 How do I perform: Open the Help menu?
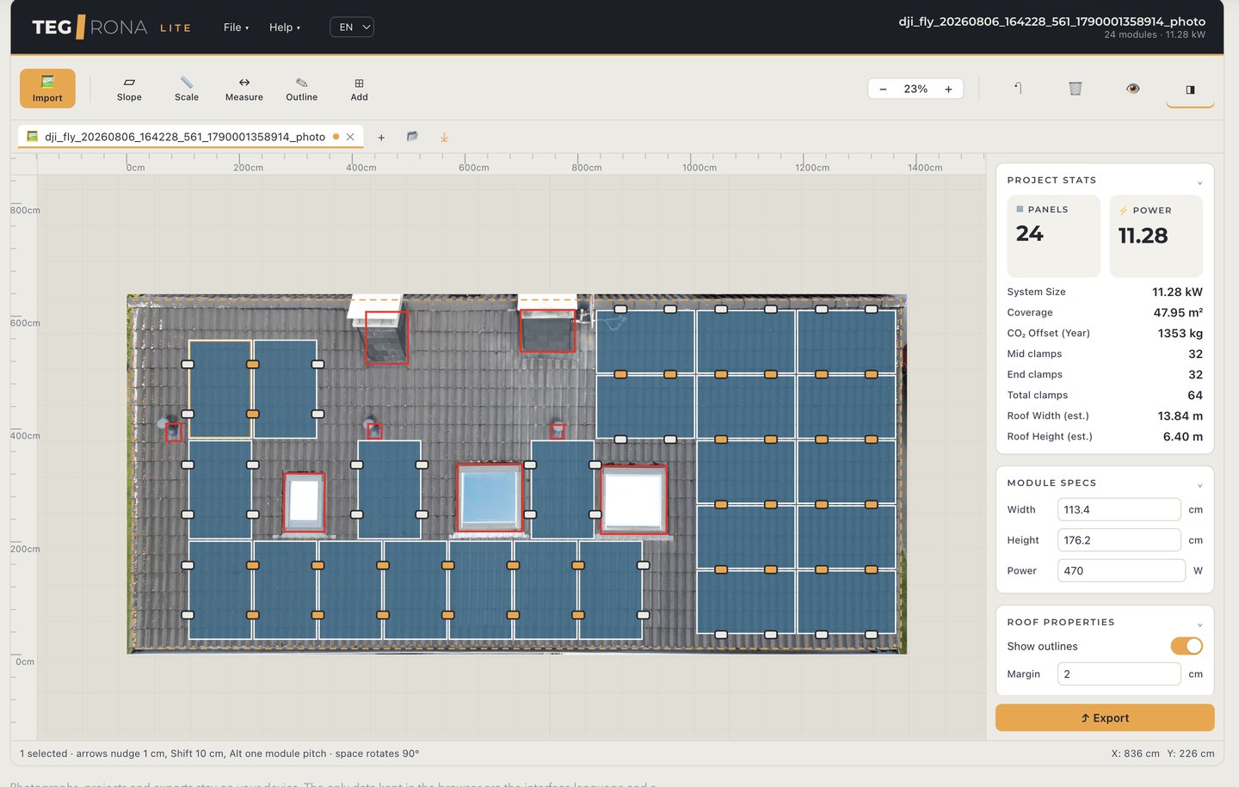click(285, 28)
